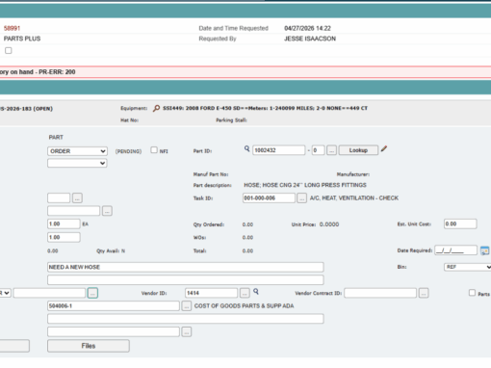The image size is (491, 368).
Task: Click the Part ID suffix field with 0
Action: 318,150
